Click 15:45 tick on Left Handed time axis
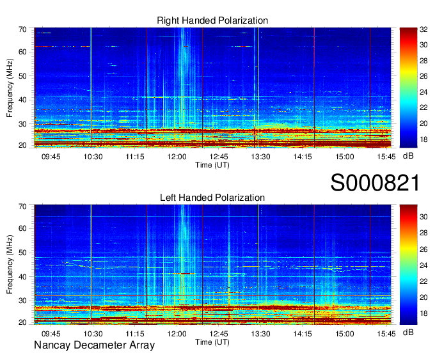 click(x=386, y=334)
